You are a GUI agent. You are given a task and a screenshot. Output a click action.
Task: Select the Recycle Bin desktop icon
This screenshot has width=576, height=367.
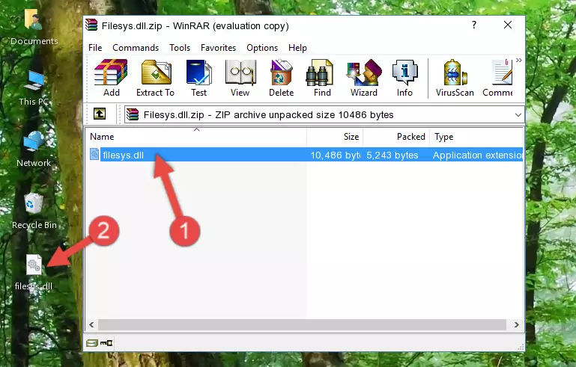[x=34, y=211]
